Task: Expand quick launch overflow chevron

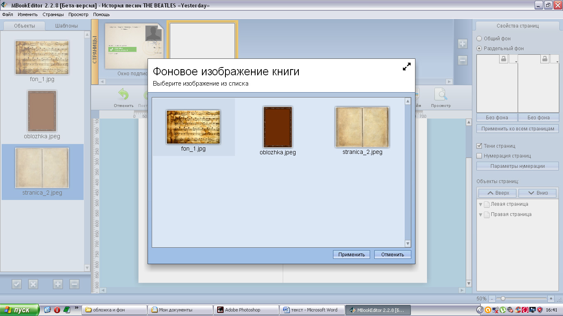Action: tap(76, 308)
